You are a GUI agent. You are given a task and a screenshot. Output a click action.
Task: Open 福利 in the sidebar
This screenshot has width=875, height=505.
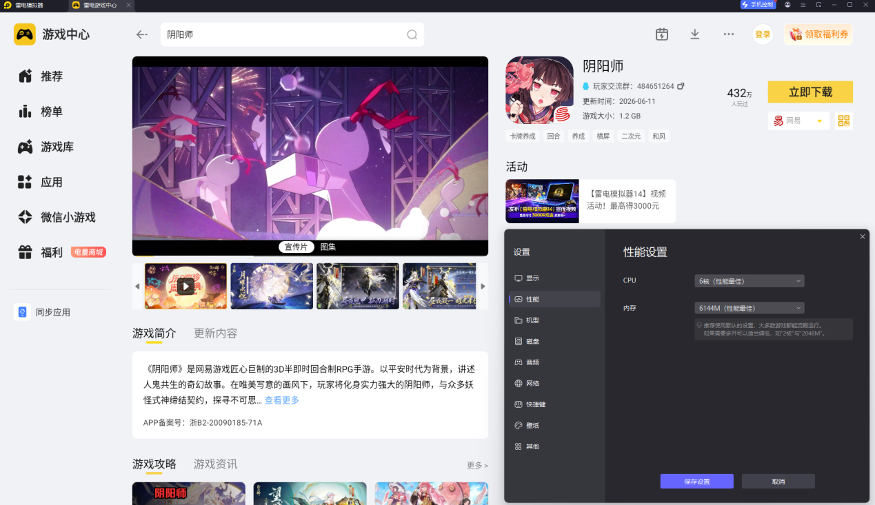(x=41, y=252)
